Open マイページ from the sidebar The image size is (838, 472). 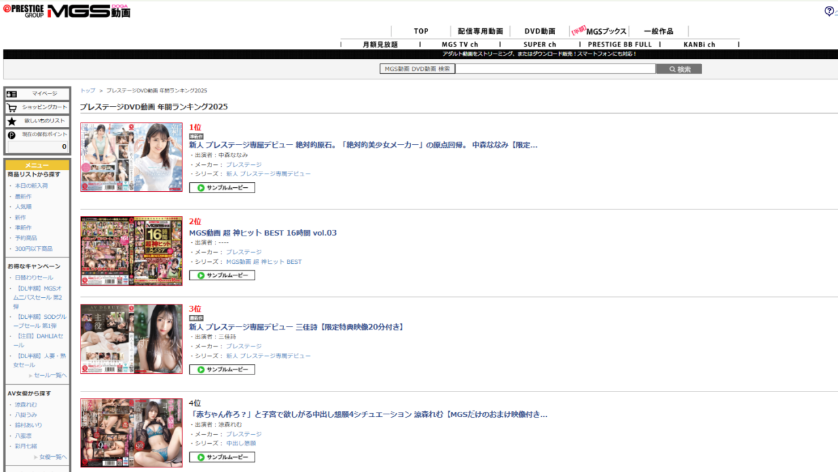(37, 94)
